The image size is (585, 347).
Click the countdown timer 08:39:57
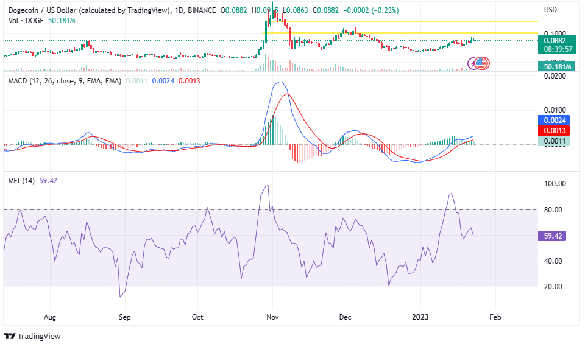(558, 49)
